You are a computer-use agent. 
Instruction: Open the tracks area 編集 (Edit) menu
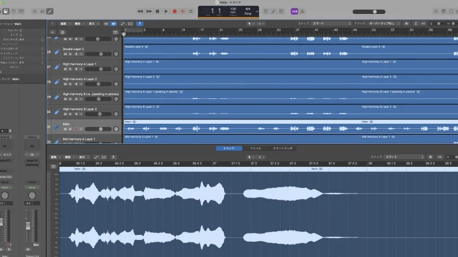[64, 23]
